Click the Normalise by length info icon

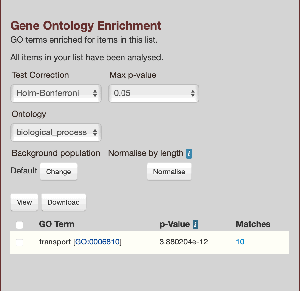point(189,154)
